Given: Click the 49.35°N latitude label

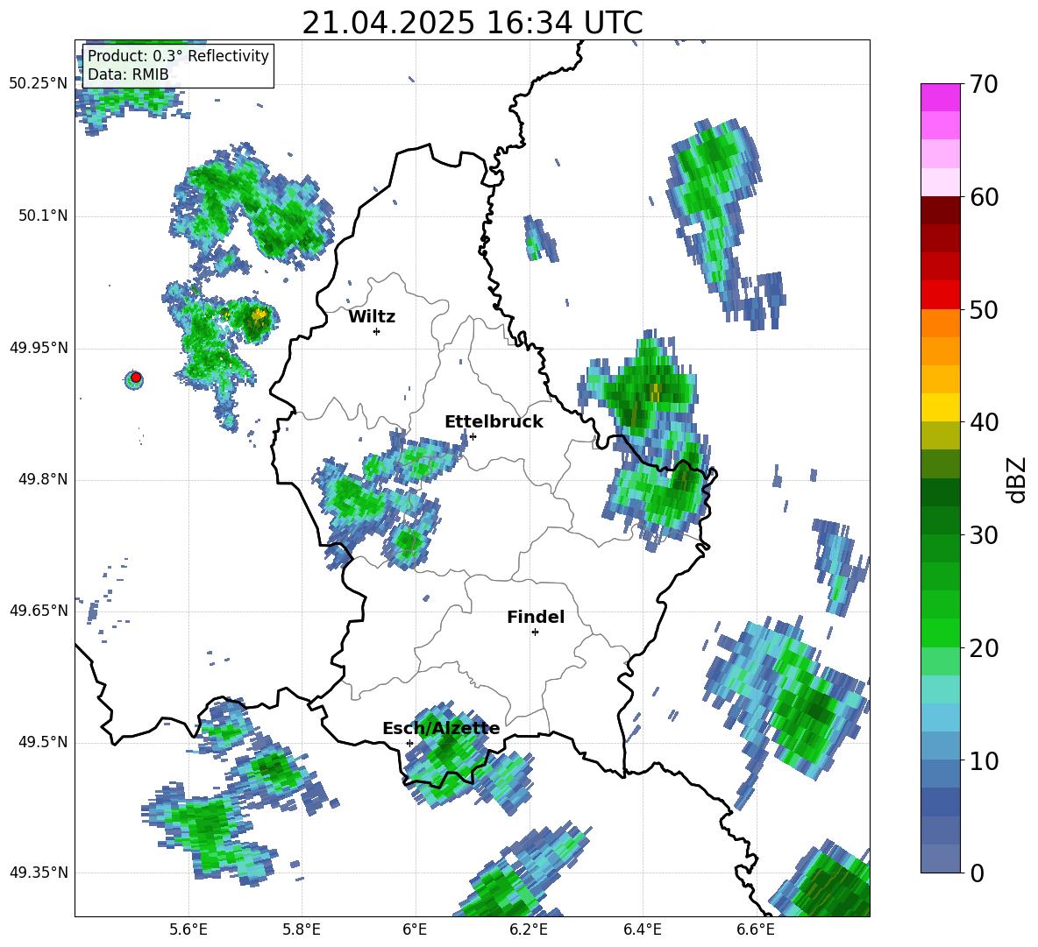Looking at the screenshot, I should pos(39,873).
